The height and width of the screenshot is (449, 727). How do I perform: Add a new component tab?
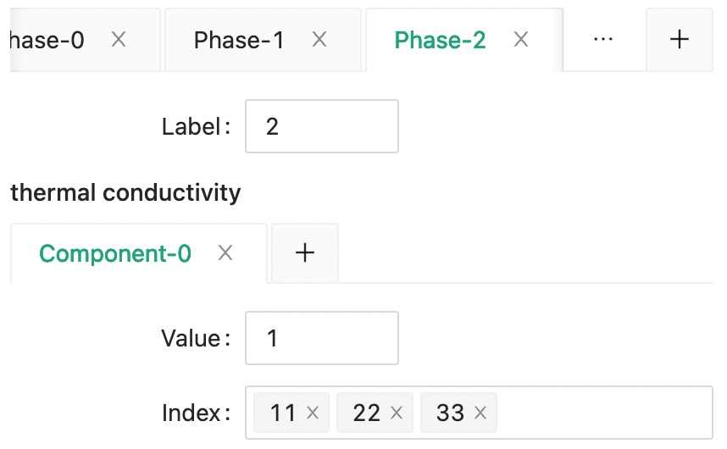point(305,252)
